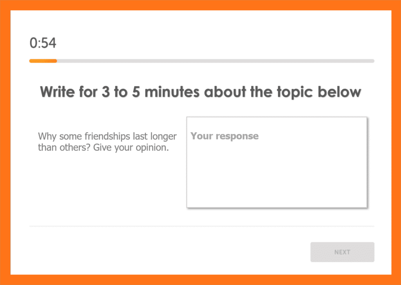This screenshot has height=285, width=401.
Task: Click the orange frame border at the bottom
Action: coord(200,280)
